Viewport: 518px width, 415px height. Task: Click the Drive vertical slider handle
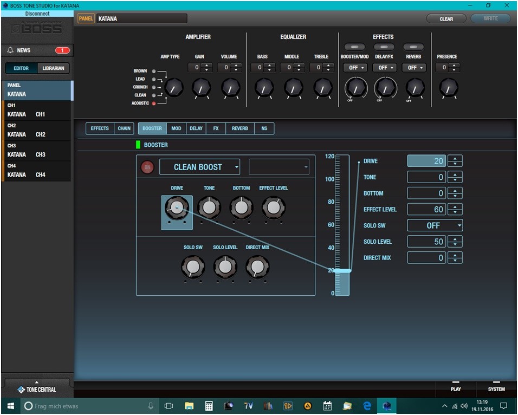click(342, 270)
